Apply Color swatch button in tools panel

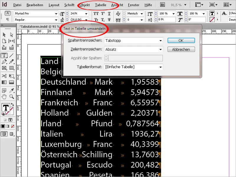[3, 126]
